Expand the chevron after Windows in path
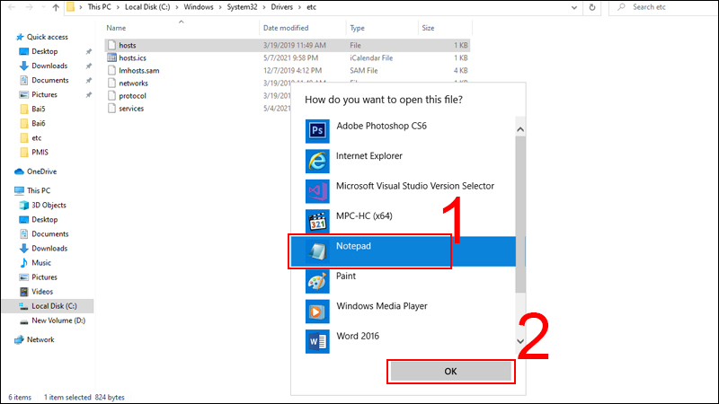The width and height of the screenshot is (719, 404). [220, 7]
